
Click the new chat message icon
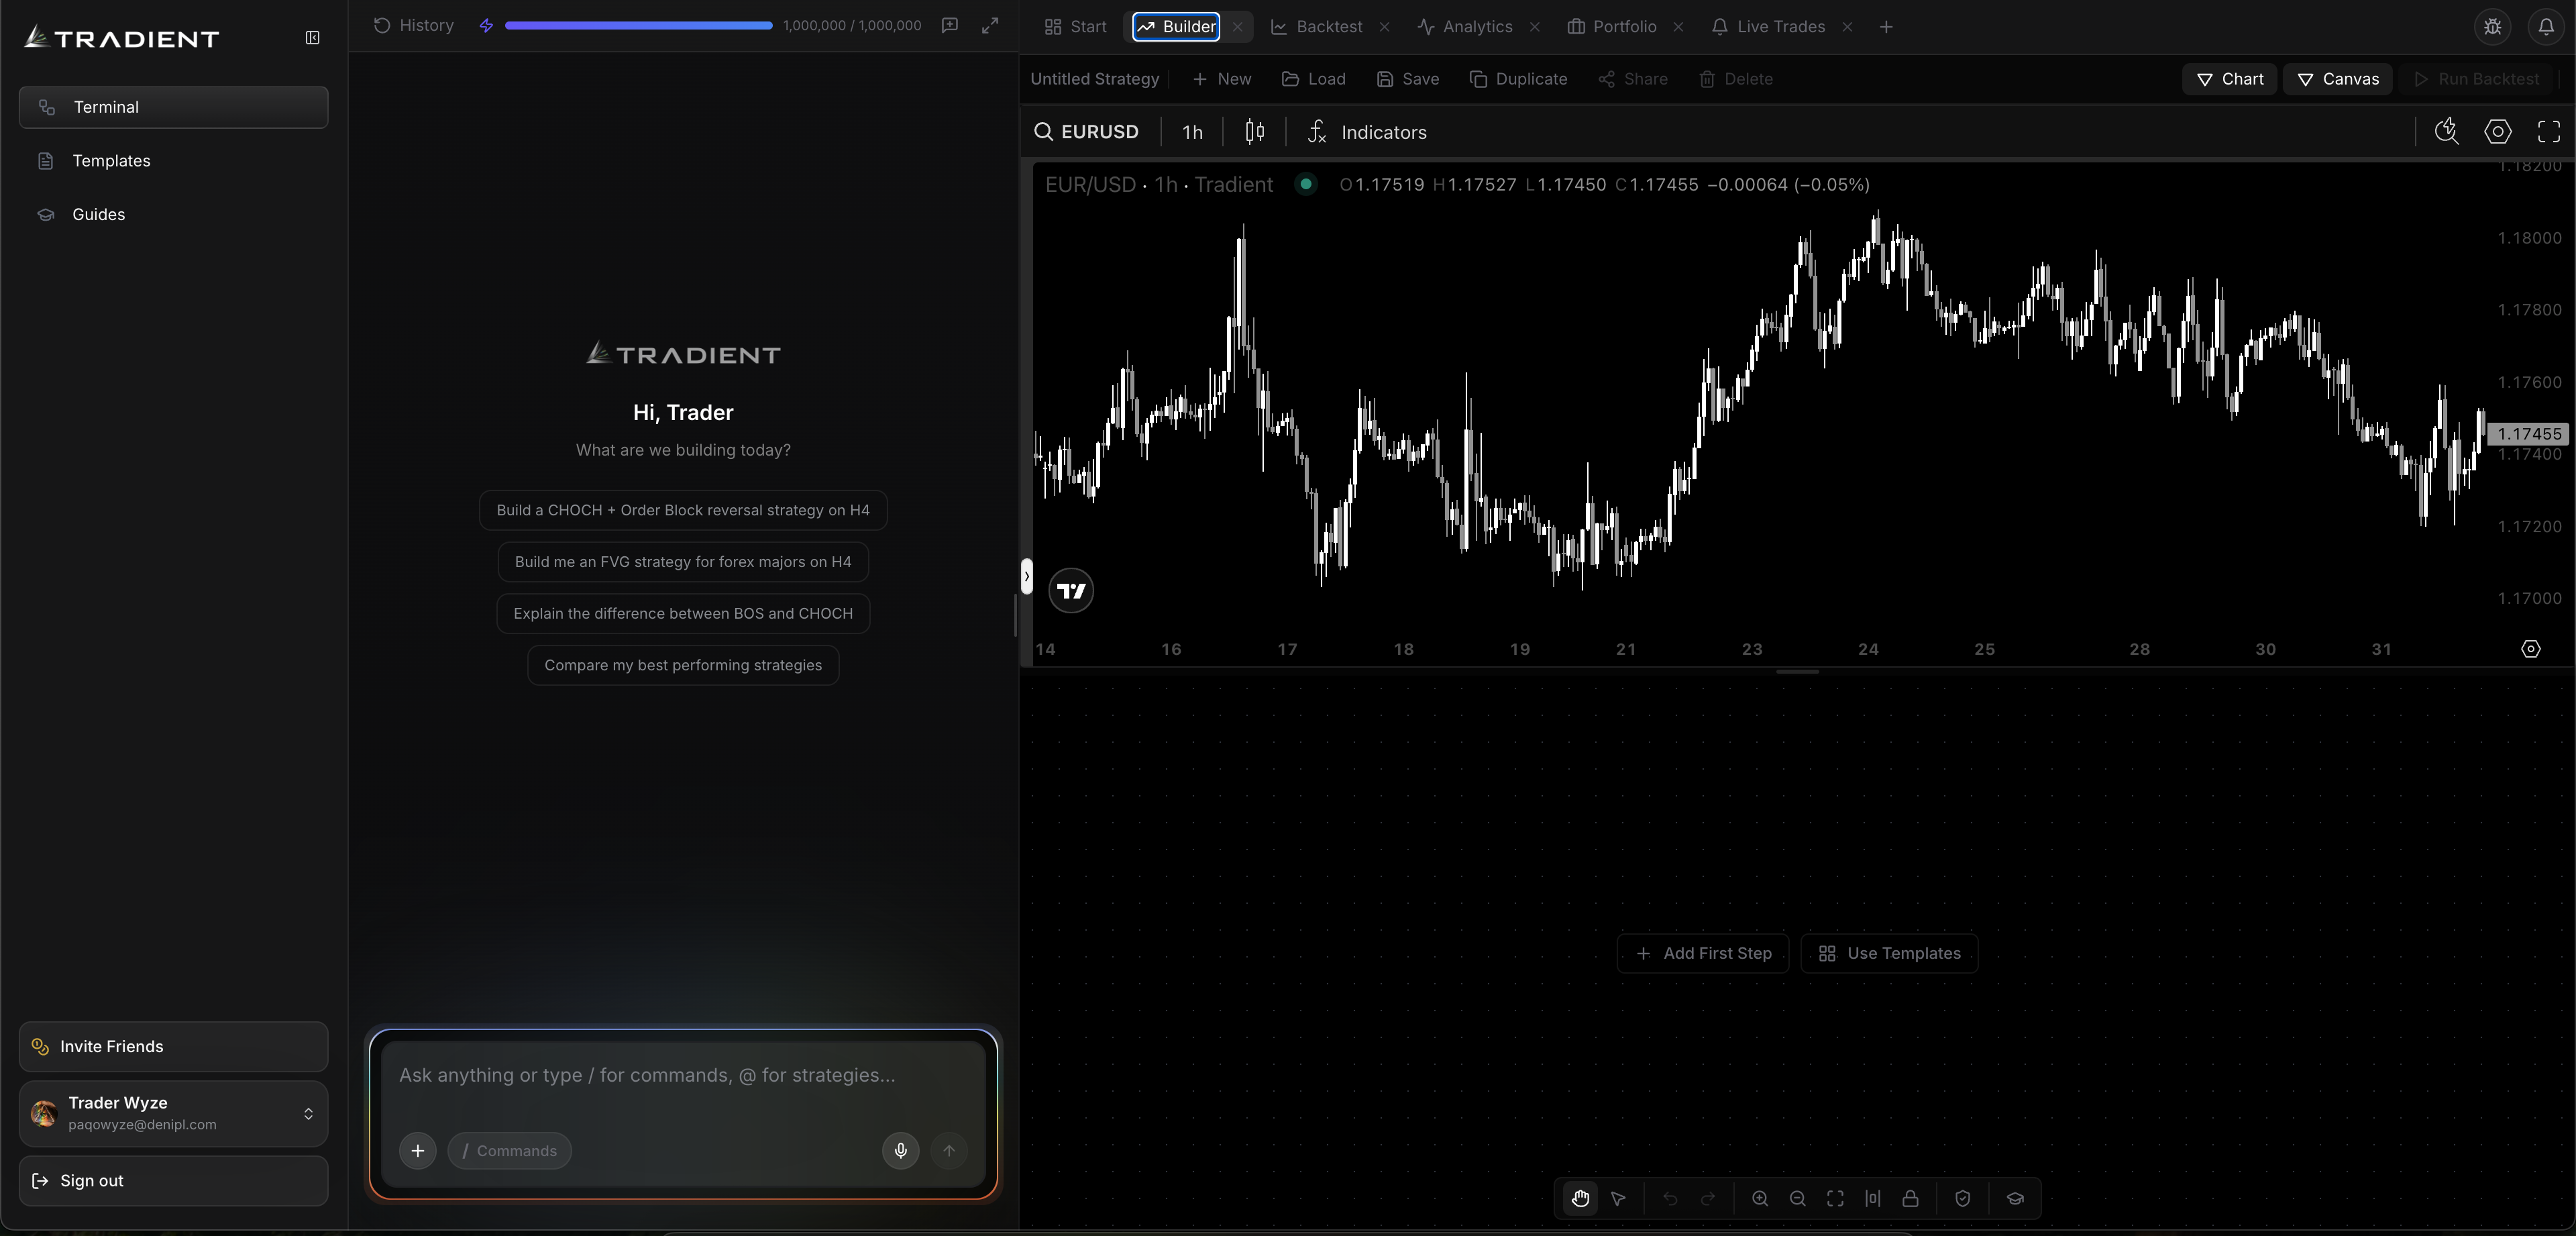tap(949, 25)
